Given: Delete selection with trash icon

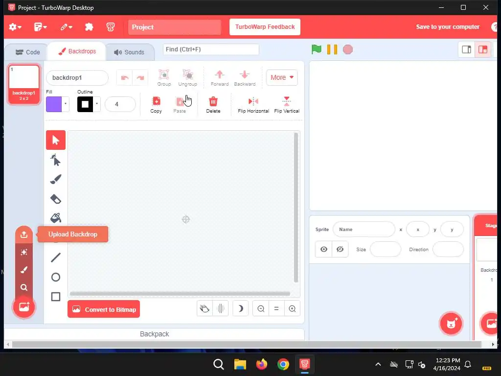Looking at the screenshot, I should point(213,105).
